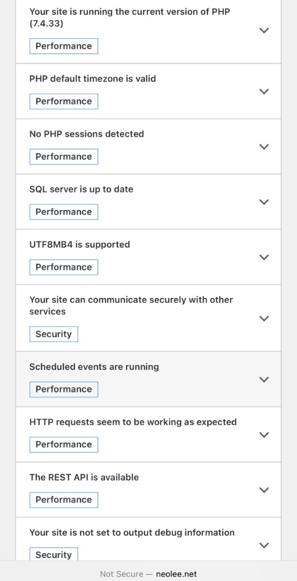297x581 pixels.
Task: Click 'Scheduled events are running' heading
Action: (94, 367)
